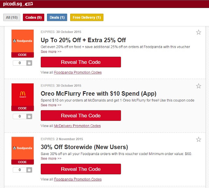Expand See more for 20% Off offer
This screenshot has width=209, height=188.
(51, 52)
